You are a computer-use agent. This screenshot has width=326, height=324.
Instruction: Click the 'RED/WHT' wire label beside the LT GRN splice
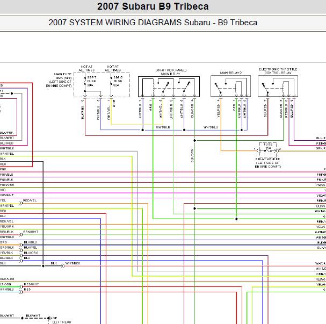click(x=31, y=284)
